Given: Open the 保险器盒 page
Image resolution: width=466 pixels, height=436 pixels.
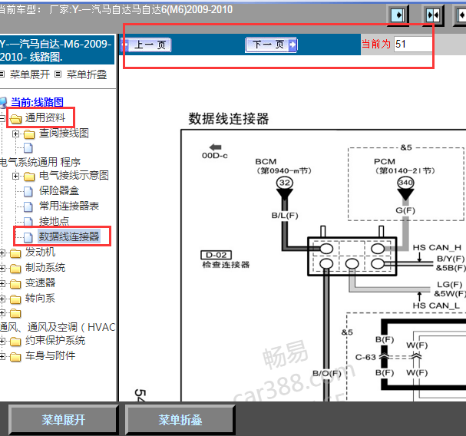Looking at the screenshot, I should point(59,191).
